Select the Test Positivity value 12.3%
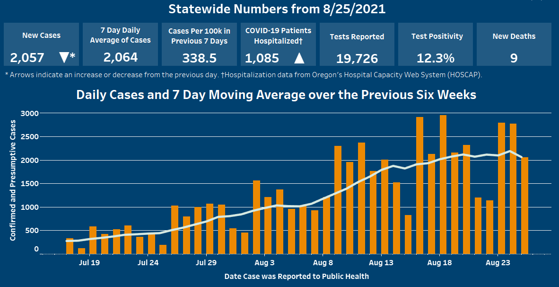This screenshot has height=287, width=559. [x=435, y=58]
